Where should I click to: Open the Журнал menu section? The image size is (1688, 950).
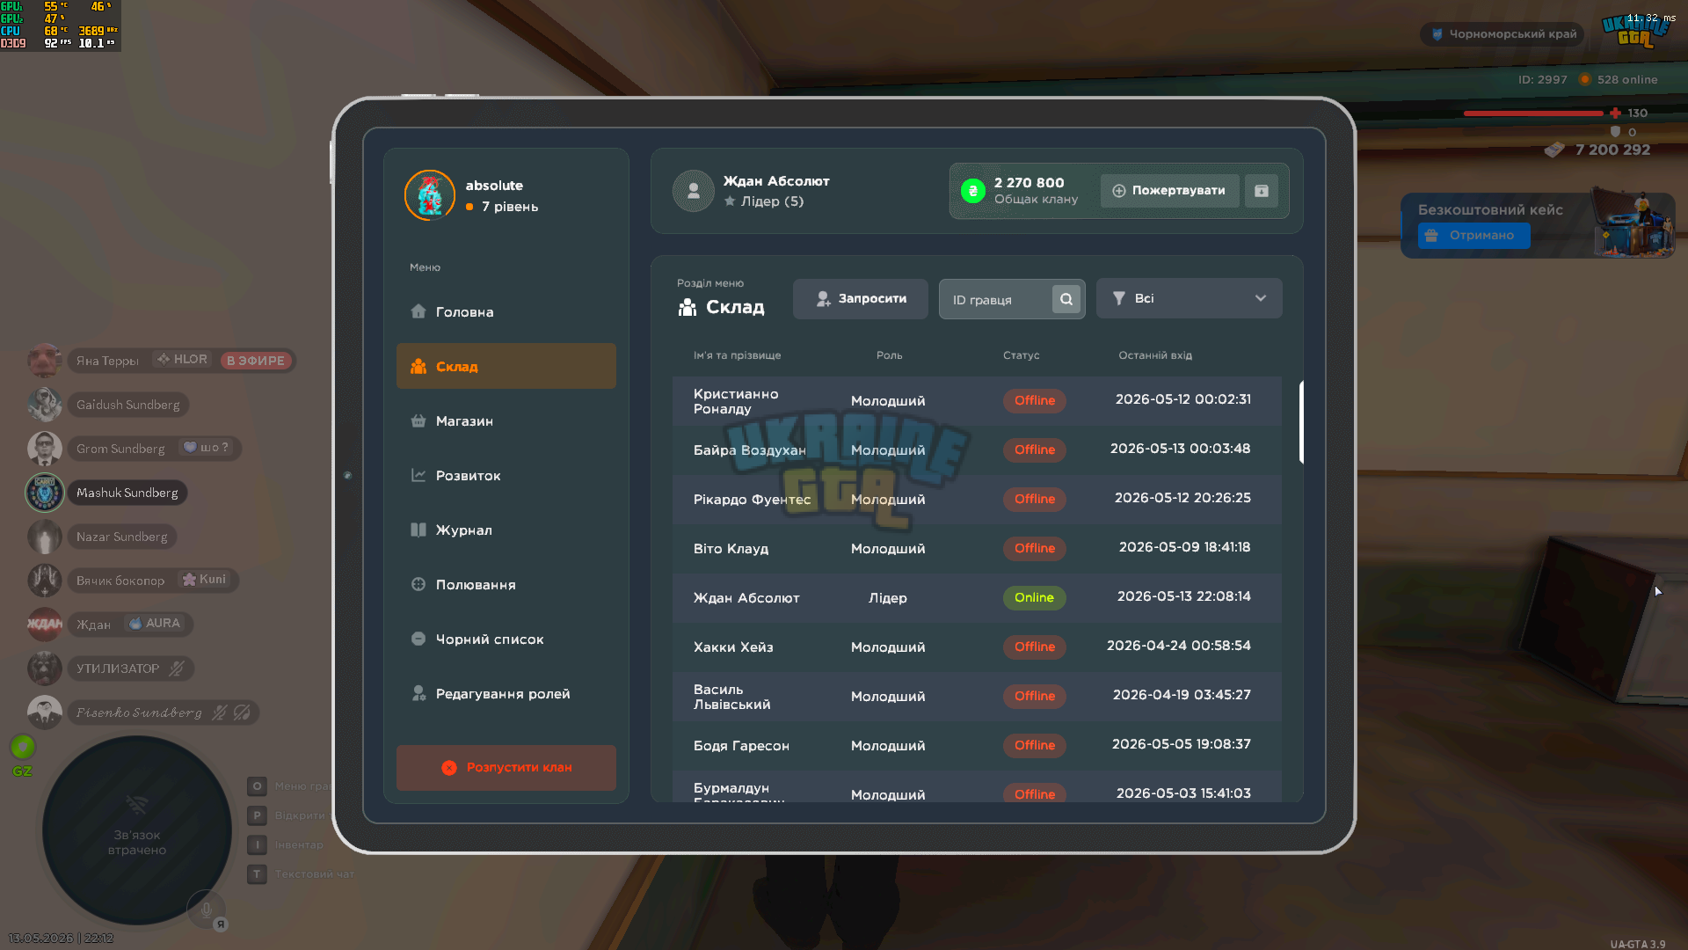[x=506, y=530]
